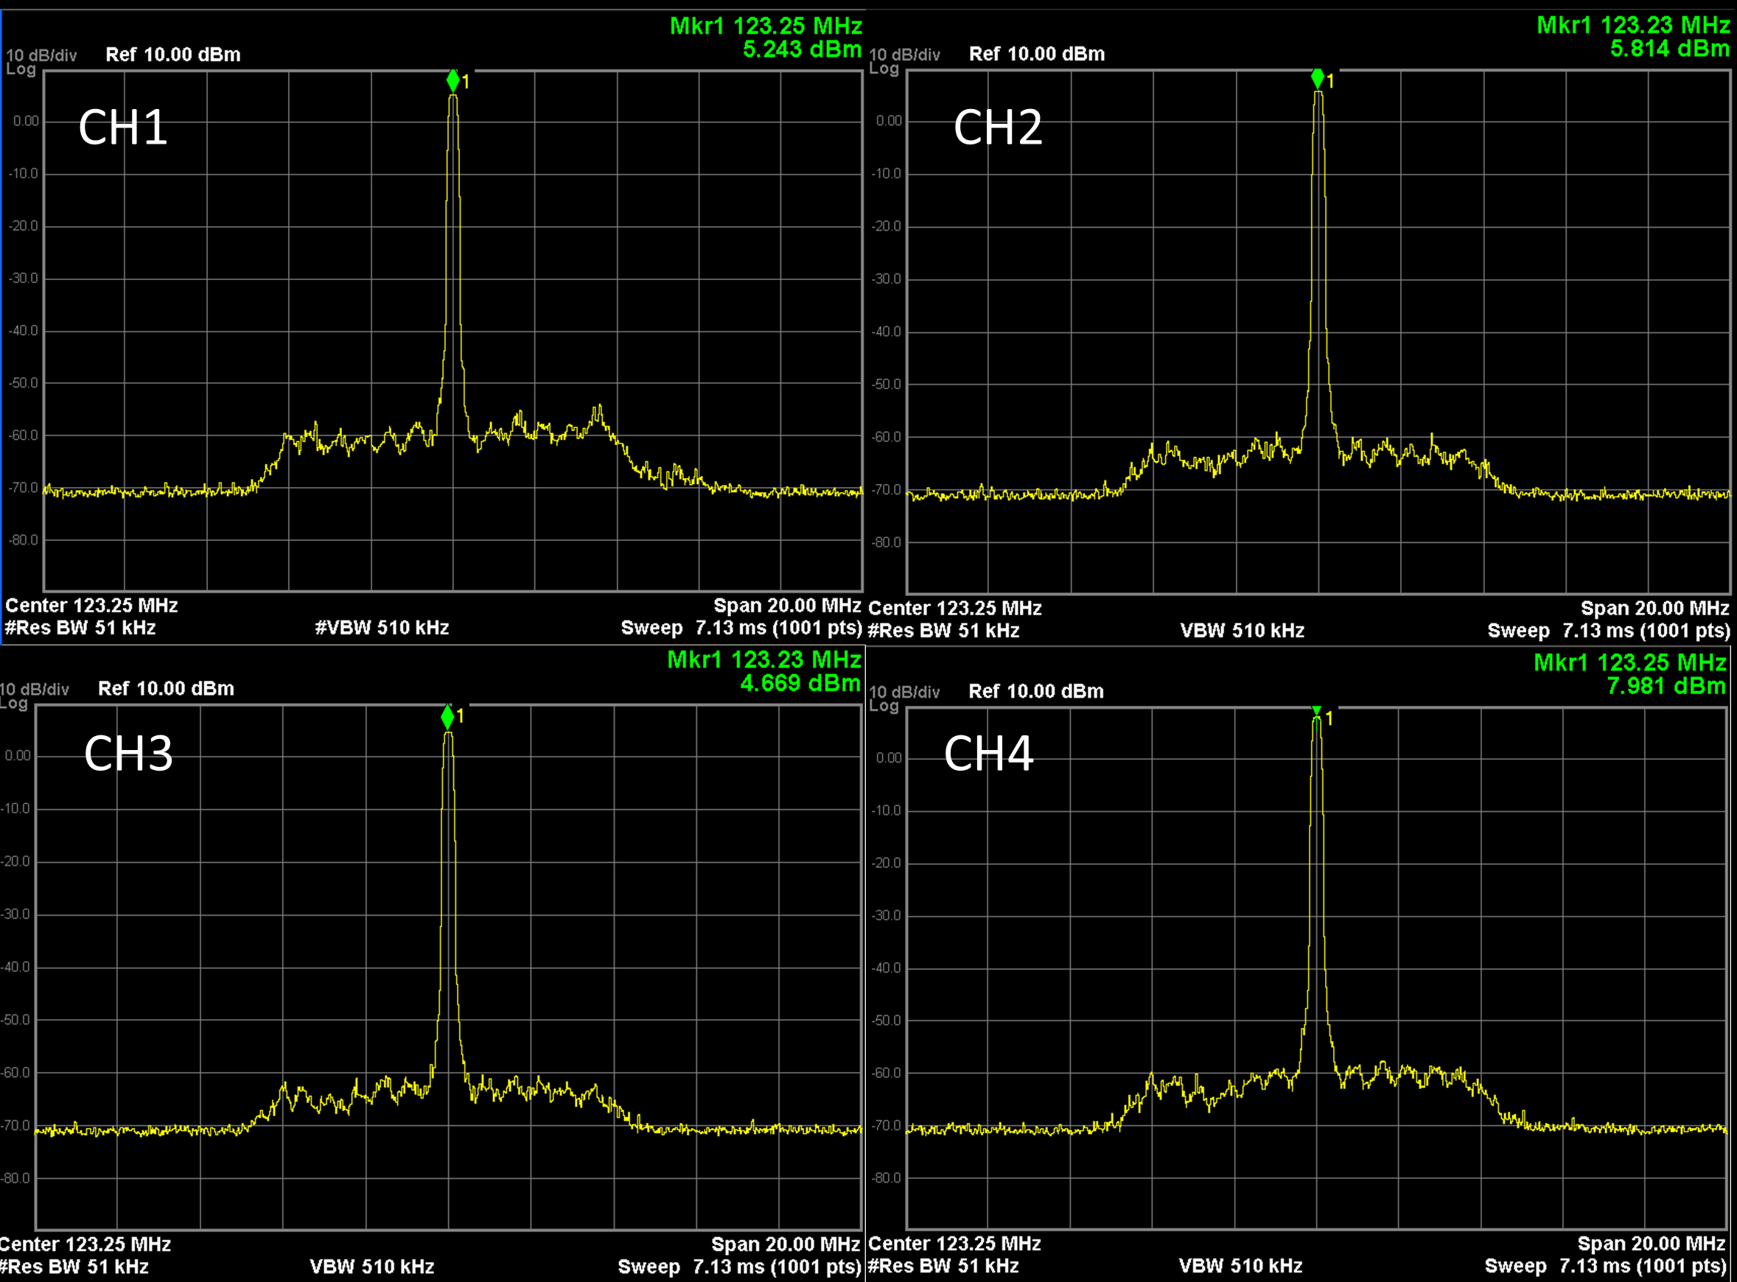
Task: Click the CH2 marker readout 5.814 dBm
Action: pyautogui.click(x=1668, y=49)
